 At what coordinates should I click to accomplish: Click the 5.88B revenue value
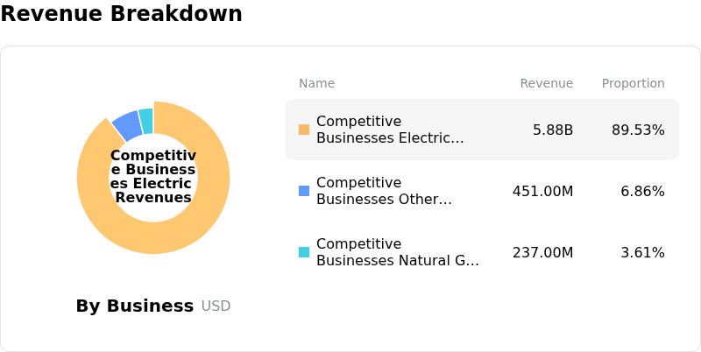(x=553, y=130)
